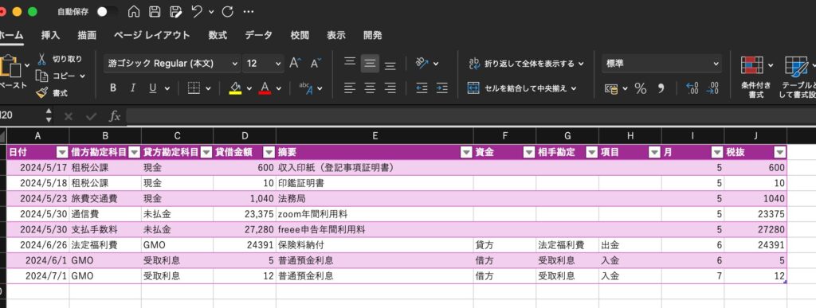816x308 pixels.
Task: Align text to middle of cell
Action: point(370,64)
